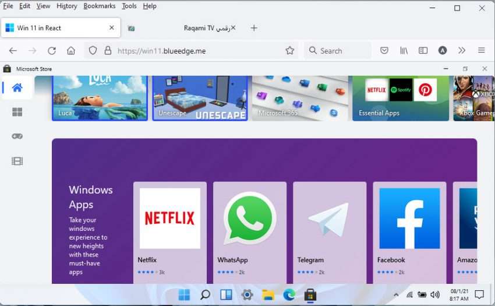Viewport: 495px width, 306px height.
Task: Open the Unescape game banner
Action: (x=200, y=98)
